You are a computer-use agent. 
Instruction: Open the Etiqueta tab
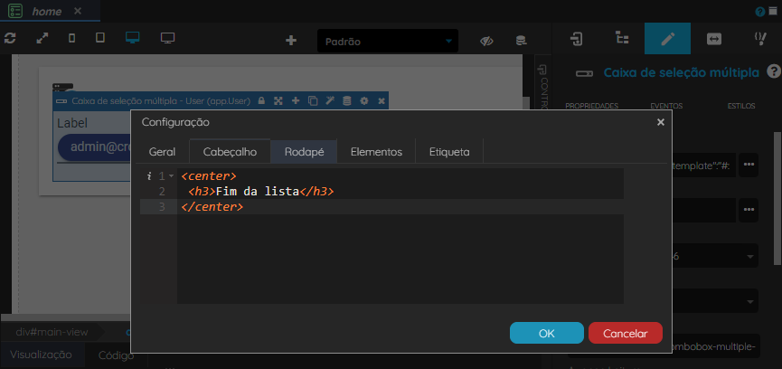tap(449, 152)
